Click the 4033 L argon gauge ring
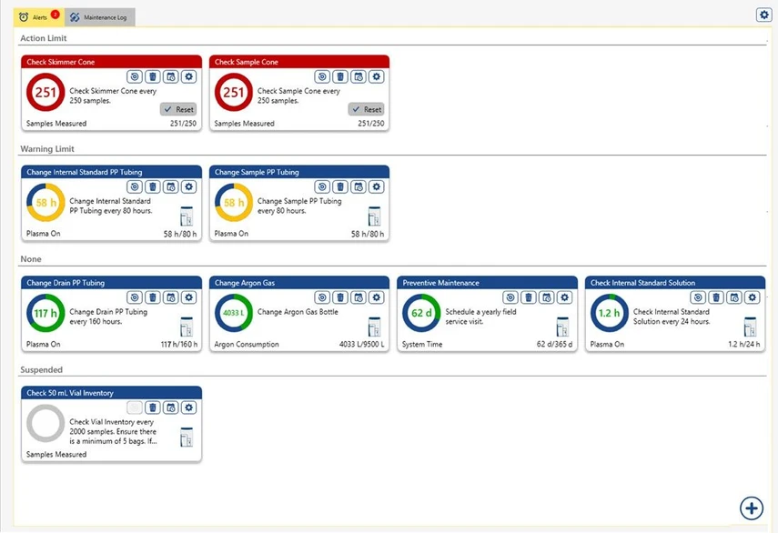 (233, 314)
